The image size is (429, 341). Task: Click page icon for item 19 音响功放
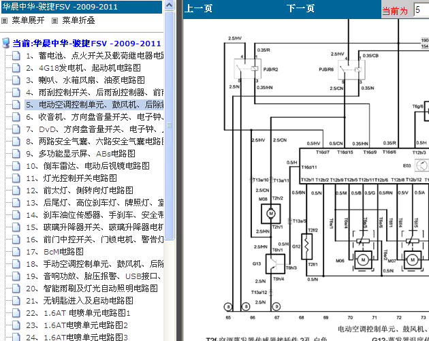[x=16, y=276]
